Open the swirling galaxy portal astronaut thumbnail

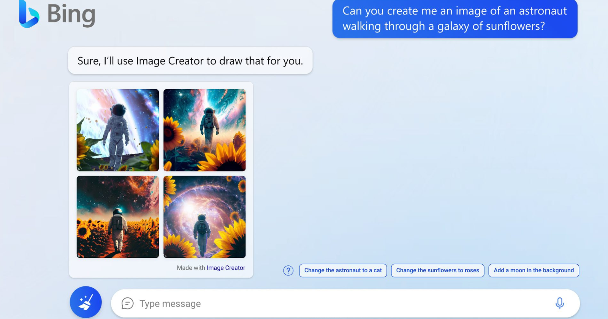pos(204,217)
